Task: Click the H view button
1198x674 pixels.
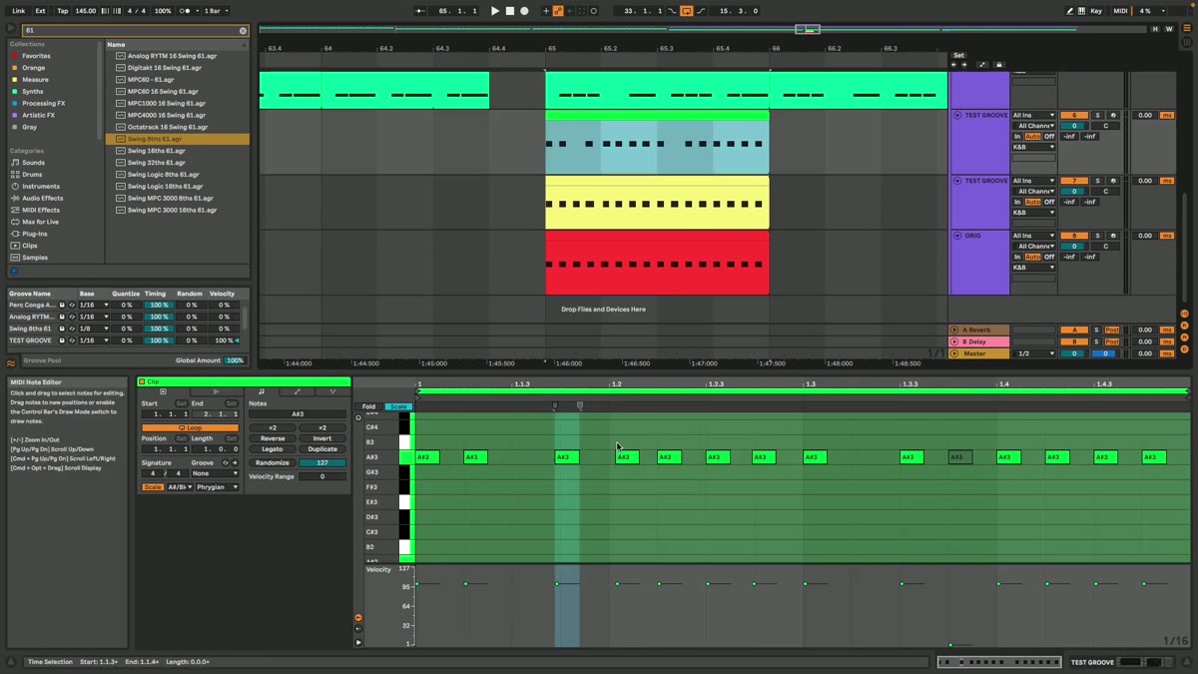Action: point(1156,29)
